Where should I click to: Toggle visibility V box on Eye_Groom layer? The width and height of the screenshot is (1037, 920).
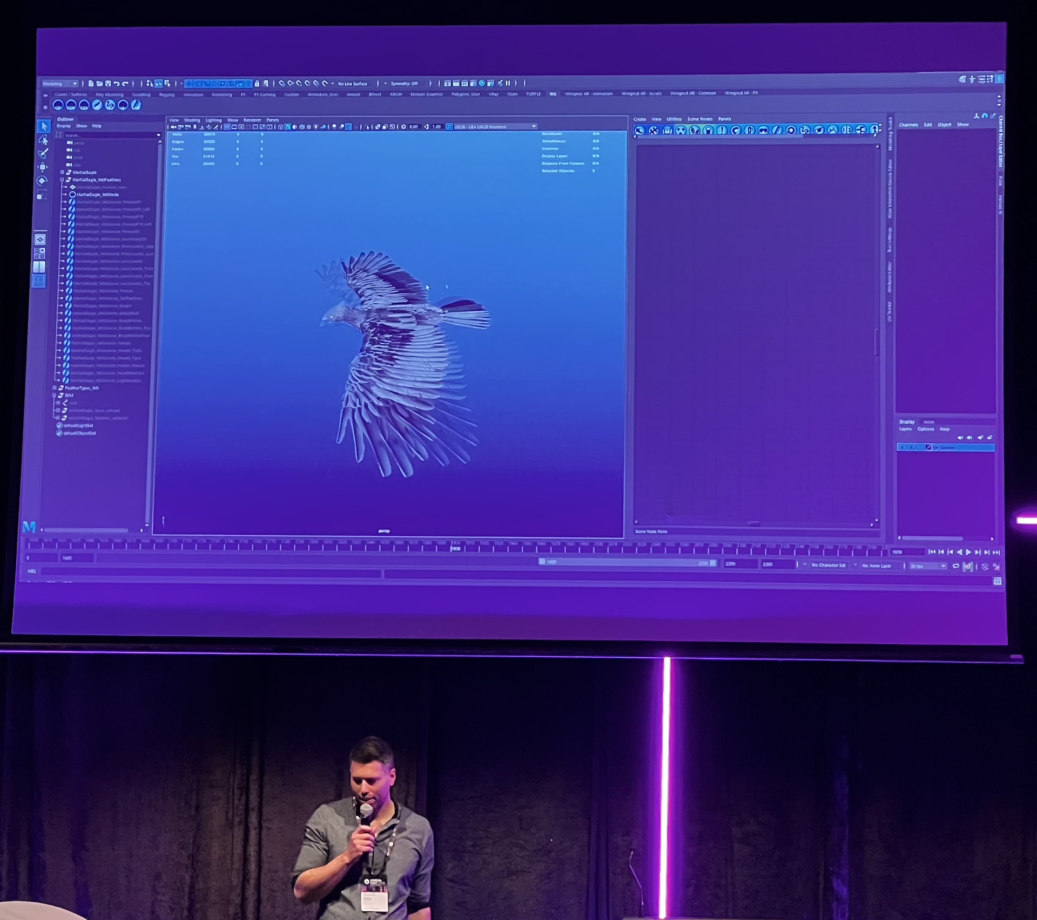pos(902,447)
